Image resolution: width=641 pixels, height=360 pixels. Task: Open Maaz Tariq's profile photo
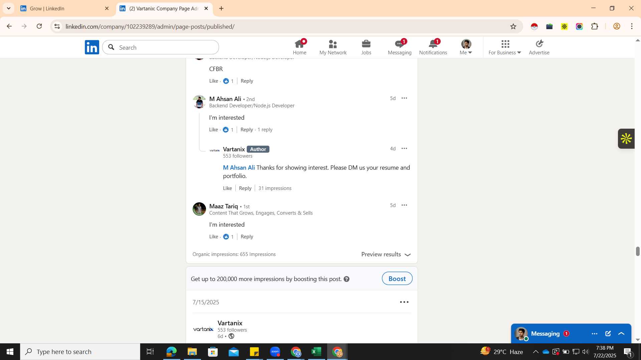[199, 209]
